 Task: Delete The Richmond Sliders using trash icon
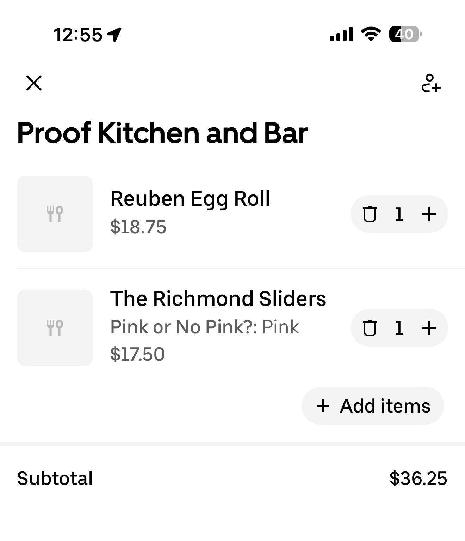point(370,328)
